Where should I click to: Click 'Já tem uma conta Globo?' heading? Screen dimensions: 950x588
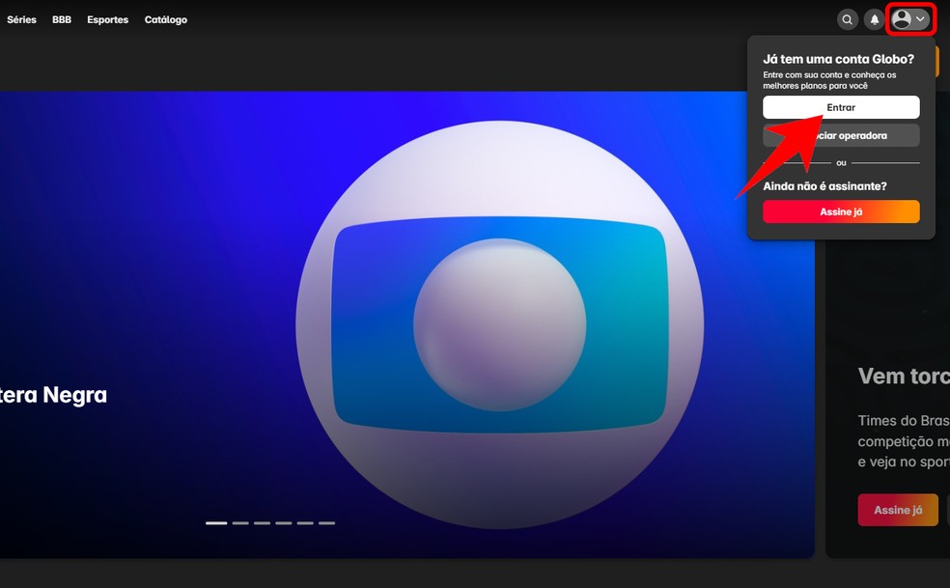839,59
